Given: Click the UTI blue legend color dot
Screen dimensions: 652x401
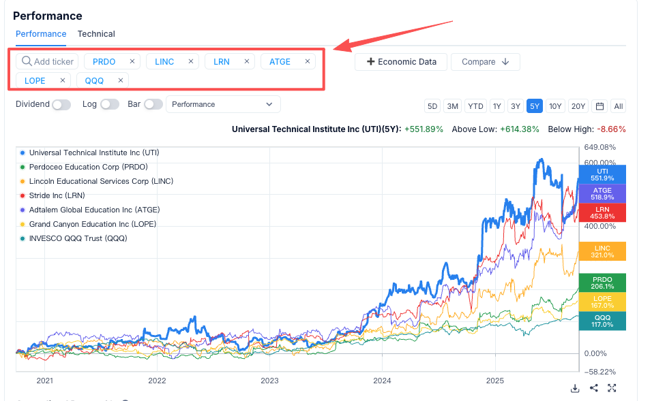Looking at the screenshot, I should point(23,153).
